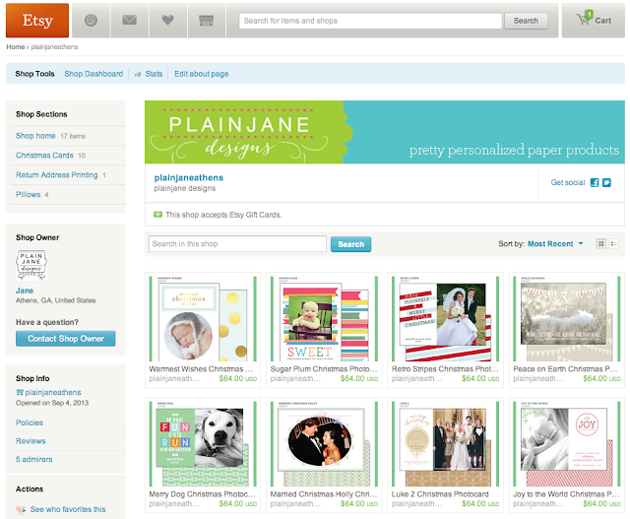
Task: Click the plainjaneathens shop name heading
Action: [x=189, y=177]
